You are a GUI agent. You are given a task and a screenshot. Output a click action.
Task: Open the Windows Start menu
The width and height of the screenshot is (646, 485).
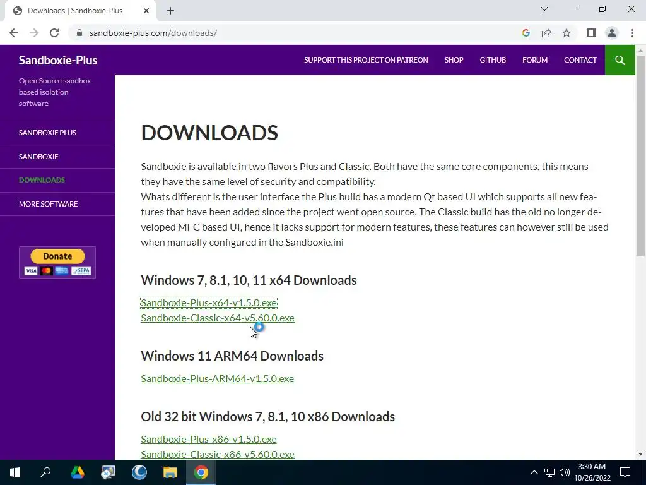(x=15, y=472)
